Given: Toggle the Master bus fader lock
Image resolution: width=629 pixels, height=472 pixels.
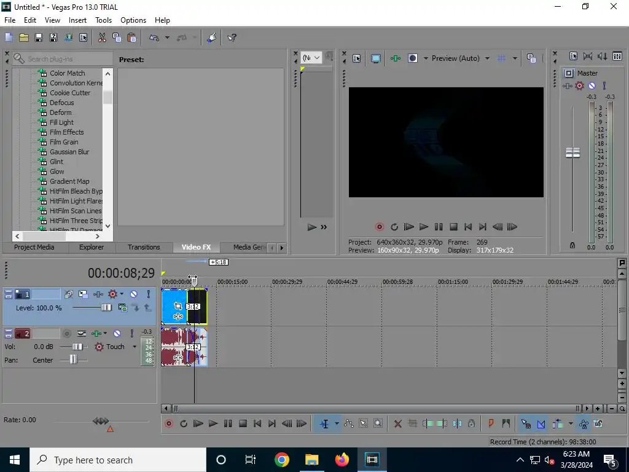Looking at the screenshot, I should pos(572,245).
